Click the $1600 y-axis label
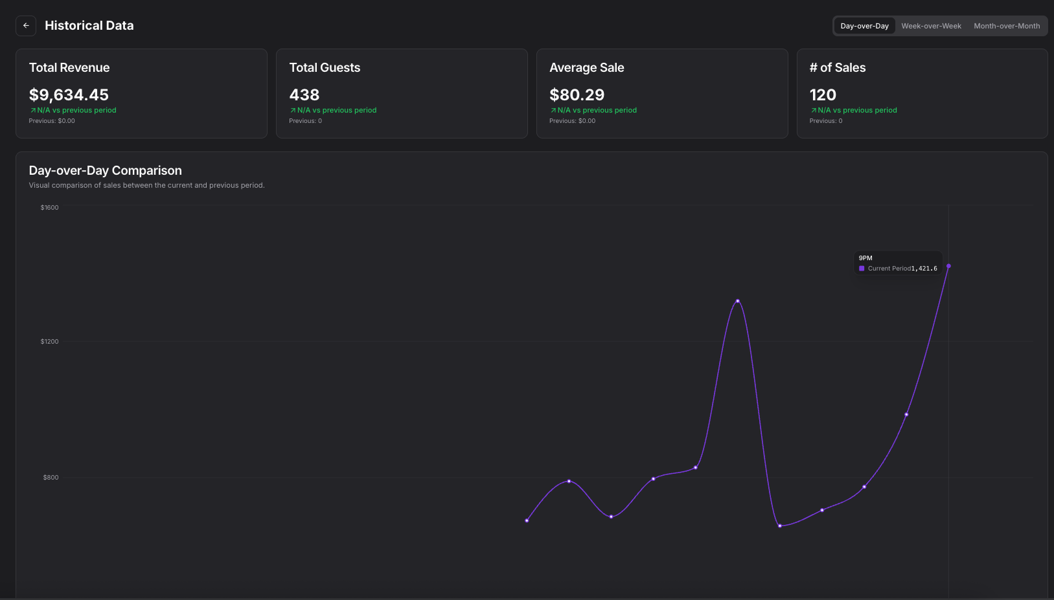This screenshot has width=1054, height=600. point(49,207)
